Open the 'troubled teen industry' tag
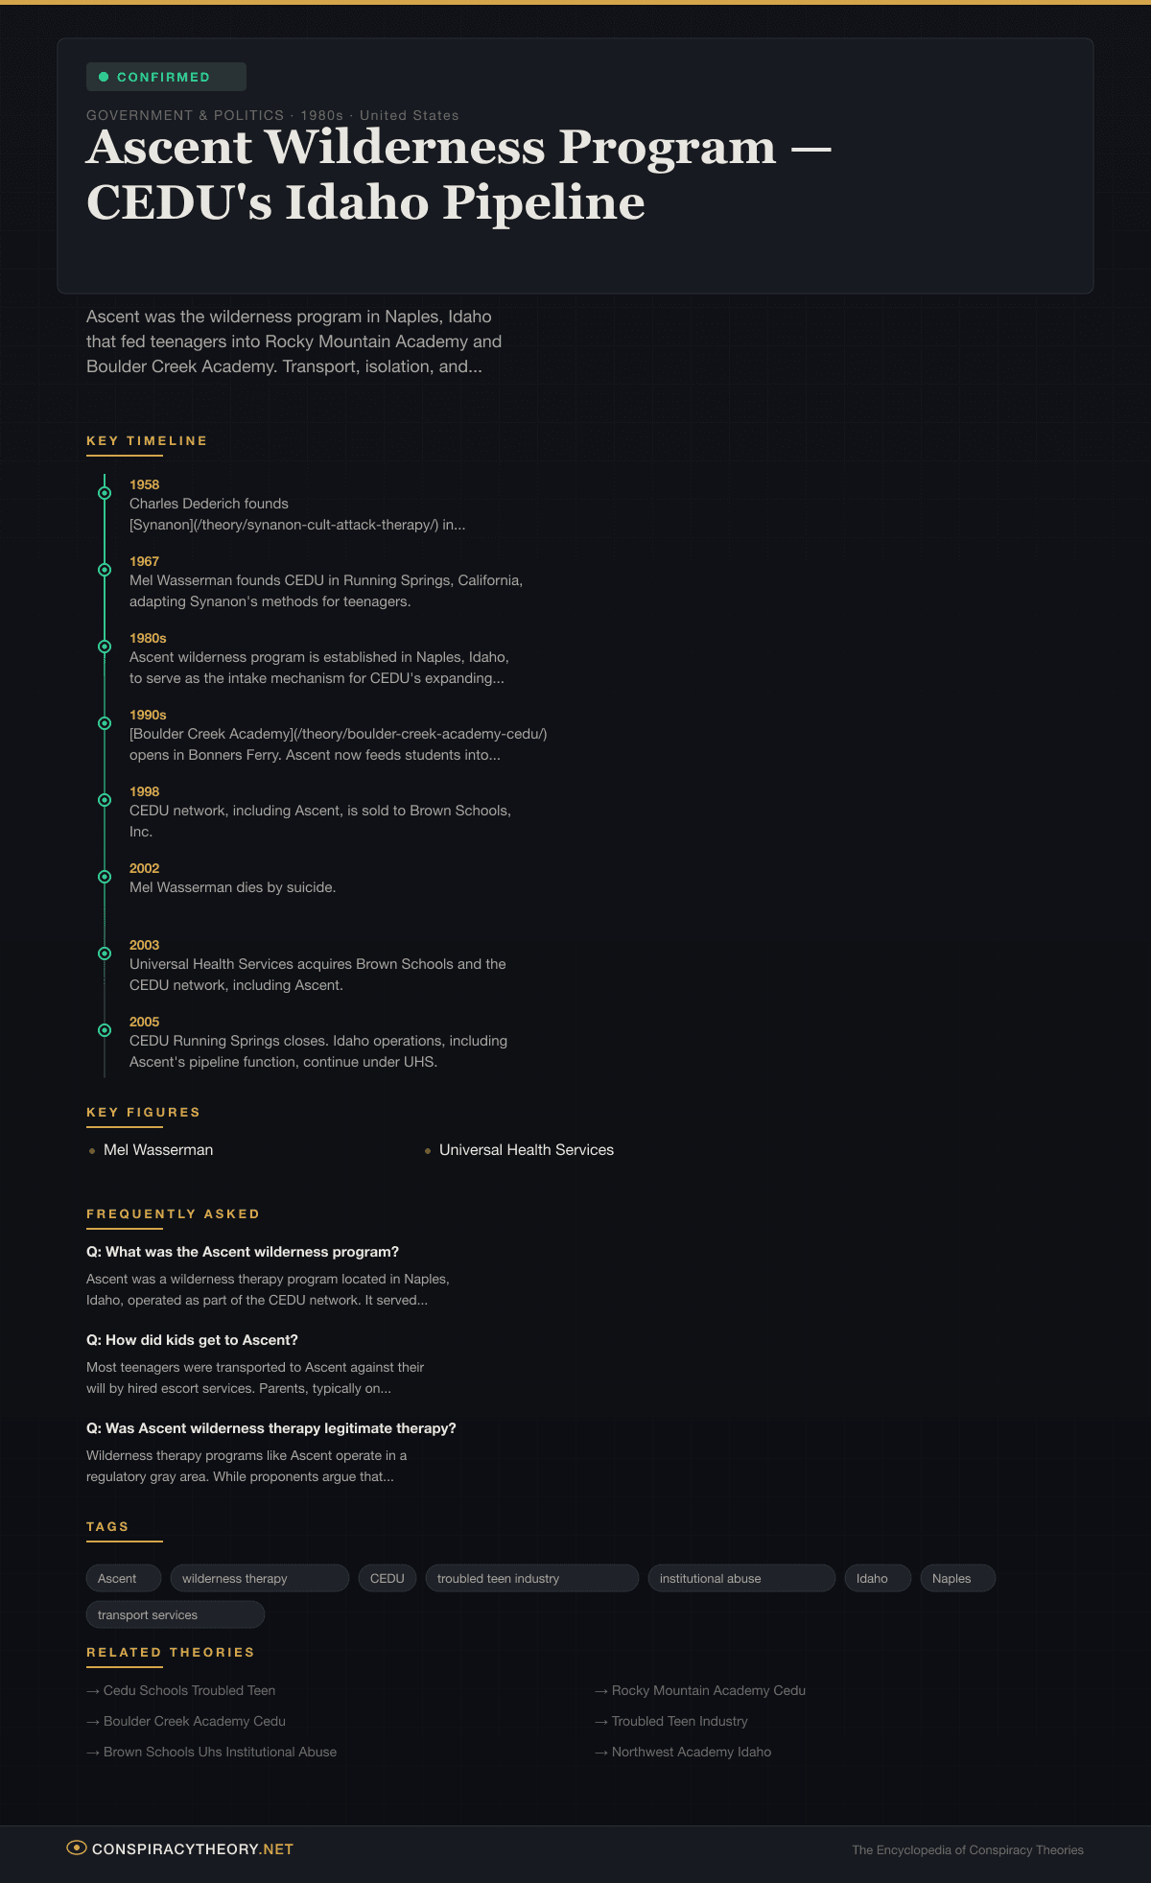This screenshot has height=1883, width=1151. (x=531, y=1578)
